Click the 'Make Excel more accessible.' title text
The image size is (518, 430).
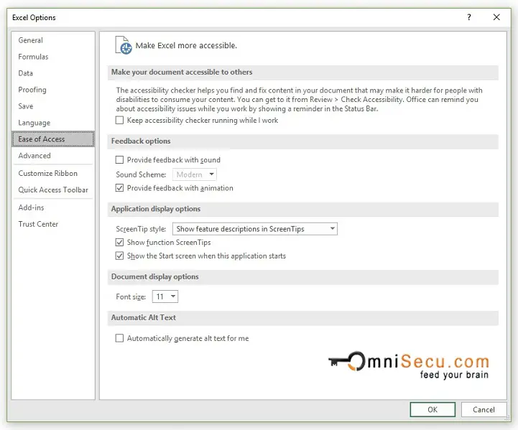(x=186, y=45)
